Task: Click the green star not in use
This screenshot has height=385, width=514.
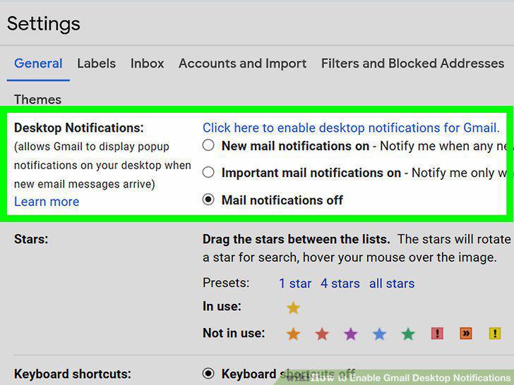Action: pos(408,334)
